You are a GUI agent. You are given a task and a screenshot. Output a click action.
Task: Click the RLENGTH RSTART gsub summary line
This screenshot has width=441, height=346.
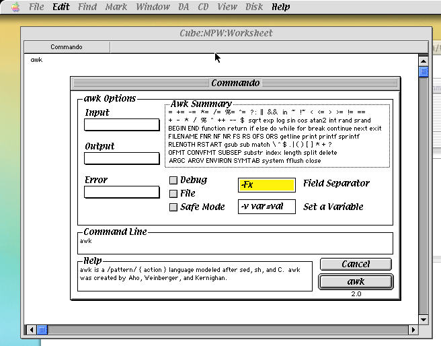tap(250, 145)
